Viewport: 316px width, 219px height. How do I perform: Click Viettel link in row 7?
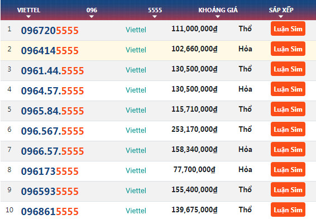(136, 150)
